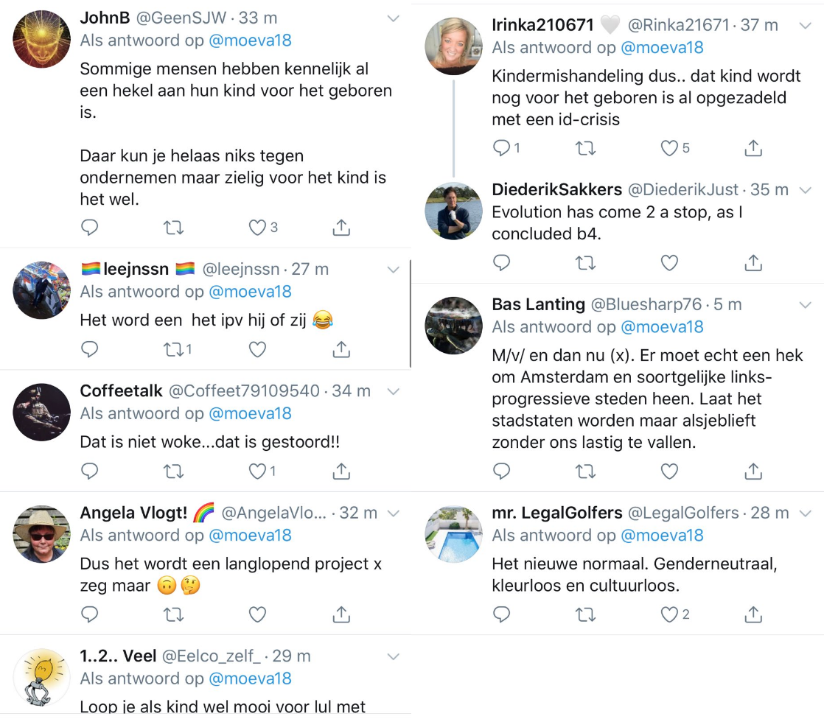Reply to Bas Lanting's tweet

[501, 471]
